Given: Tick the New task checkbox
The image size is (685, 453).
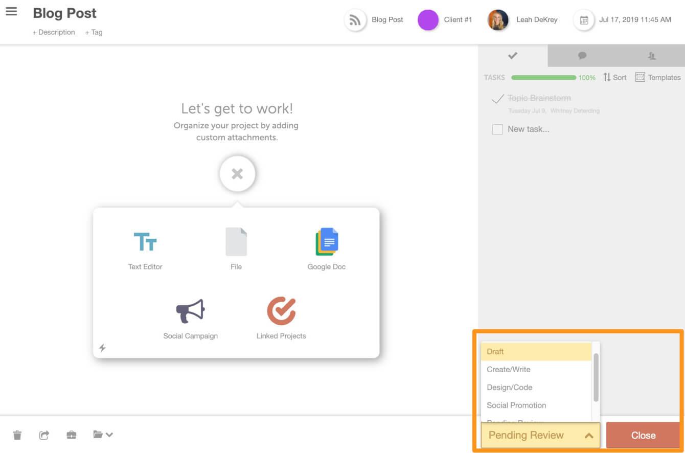Looking at the screenshot, I should (497, 129).
